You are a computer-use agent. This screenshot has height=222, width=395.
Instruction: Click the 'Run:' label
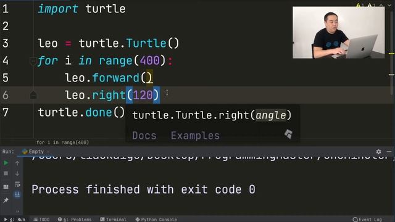click(x=8, y=152)
